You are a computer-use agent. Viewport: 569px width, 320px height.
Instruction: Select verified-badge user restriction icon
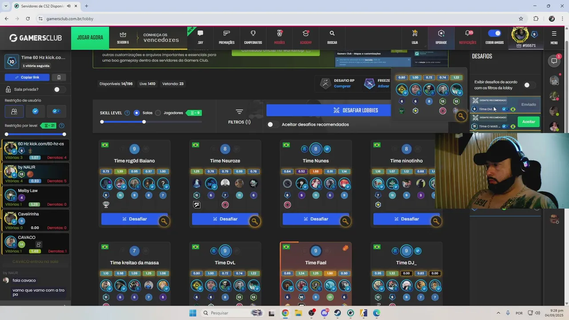pos(36,111)
